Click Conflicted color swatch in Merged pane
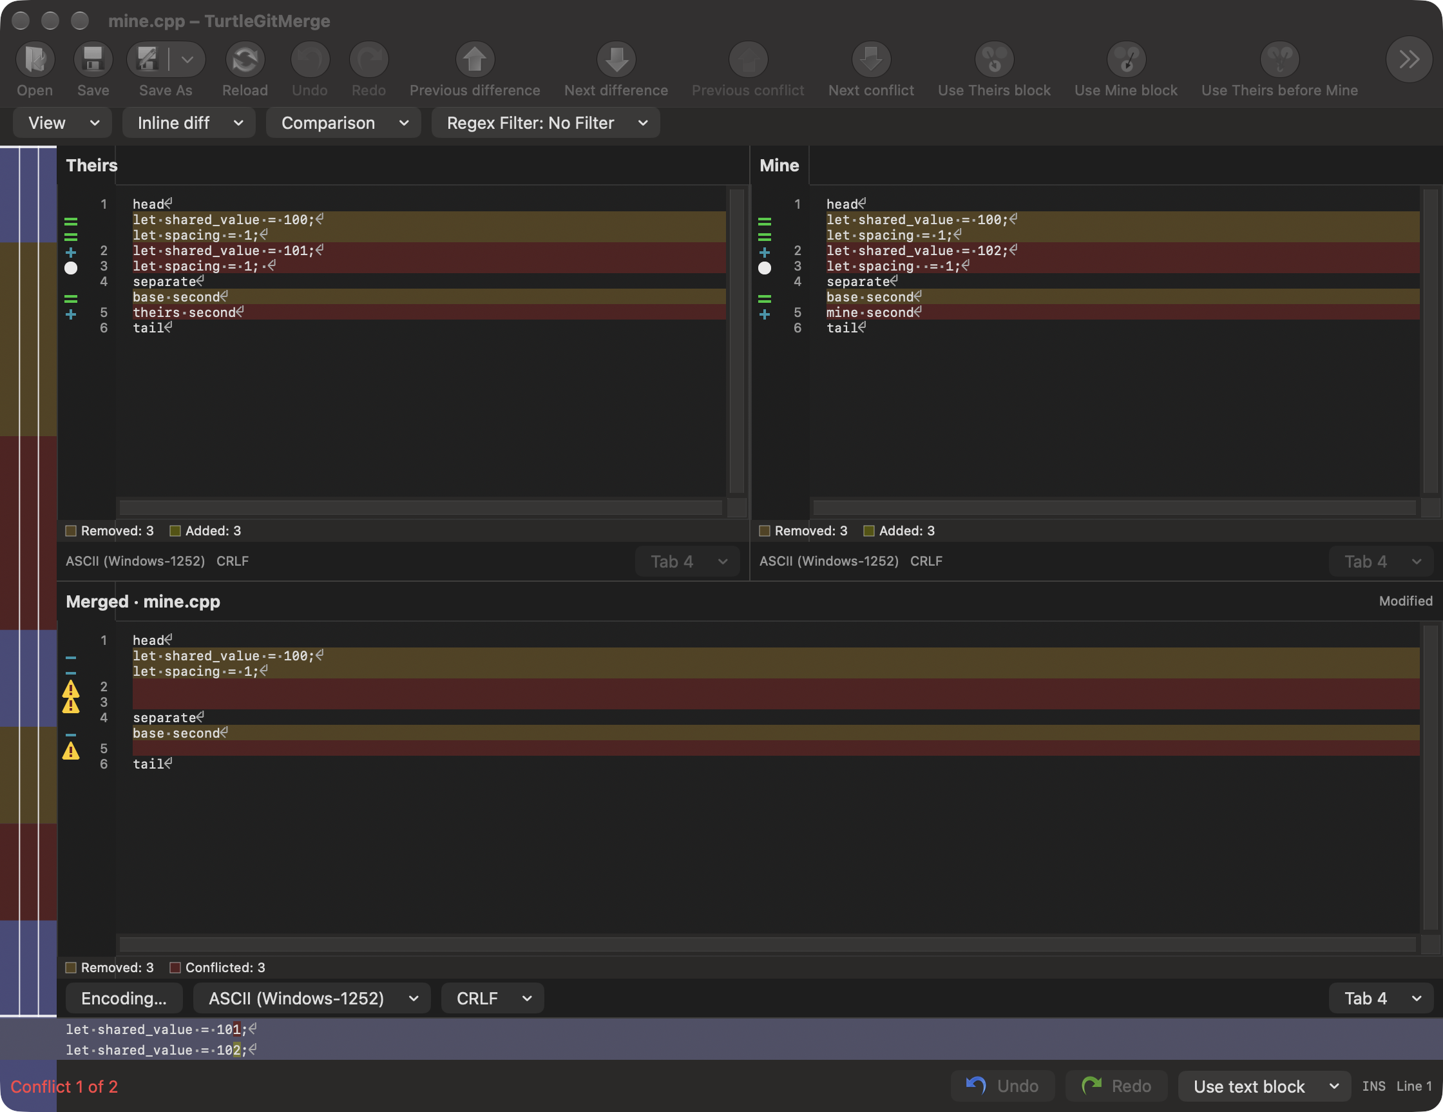 pyautogui.click(x=175, y=967)
